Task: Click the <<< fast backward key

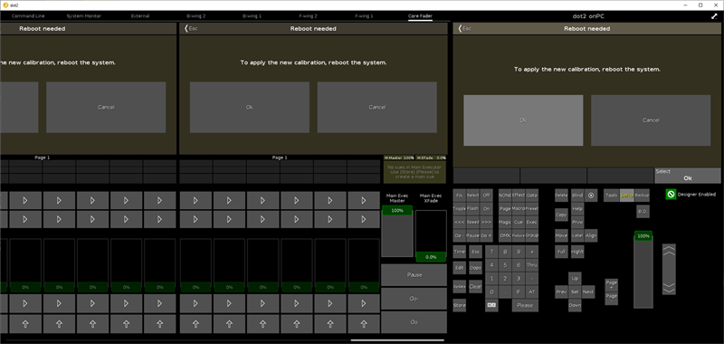Action: (460, 222)
